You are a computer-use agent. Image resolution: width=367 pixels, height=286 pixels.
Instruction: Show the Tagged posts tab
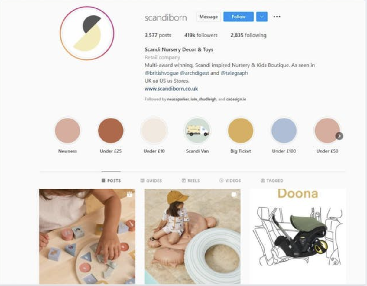click(x=272, y=180)
